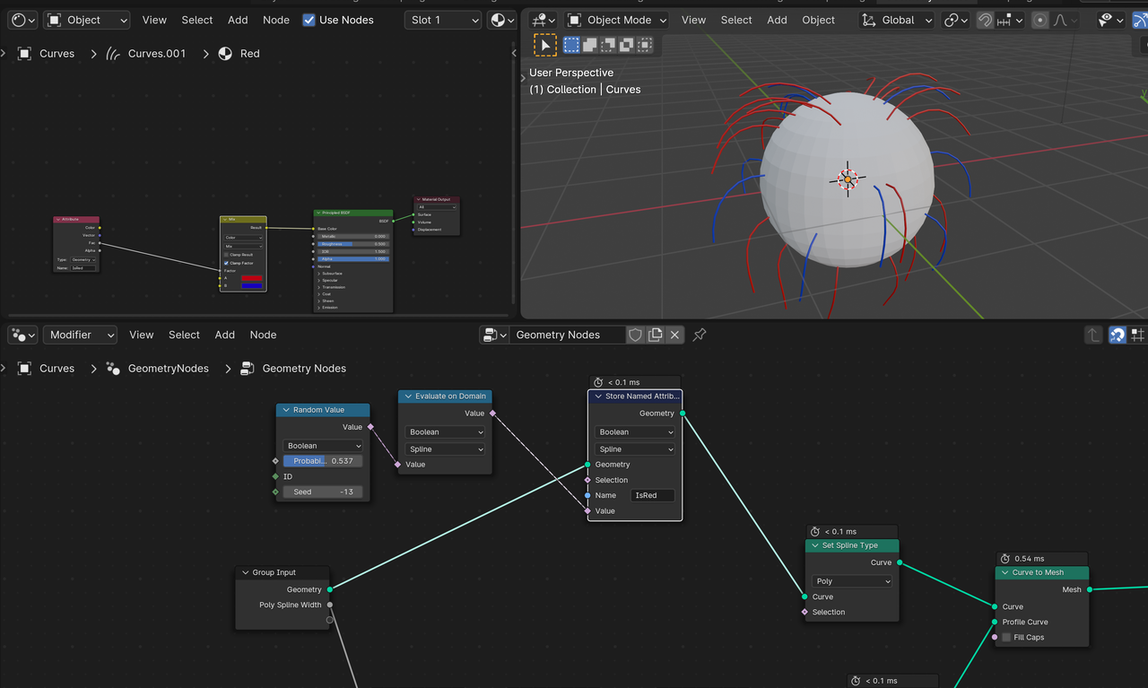Click the Probability slider in Random Value

pyautogui.click(x=323, y=461)
